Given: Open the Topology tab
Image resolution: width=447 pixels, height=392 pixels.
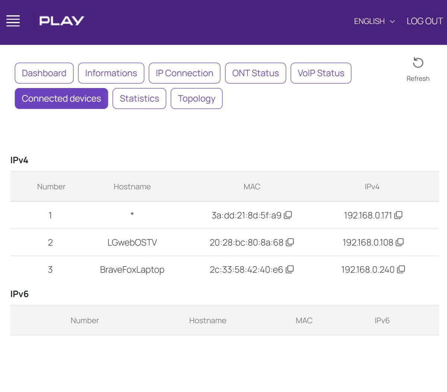Looking at the screenshot, I should tap(197, 98).
